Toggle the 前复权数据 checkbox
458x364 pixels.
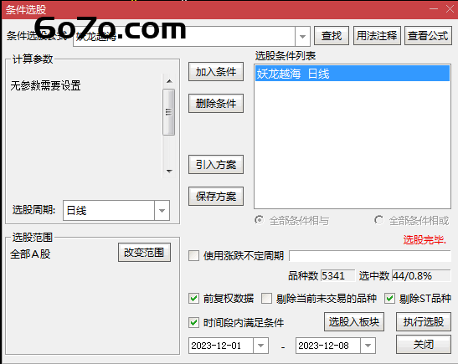194,299
